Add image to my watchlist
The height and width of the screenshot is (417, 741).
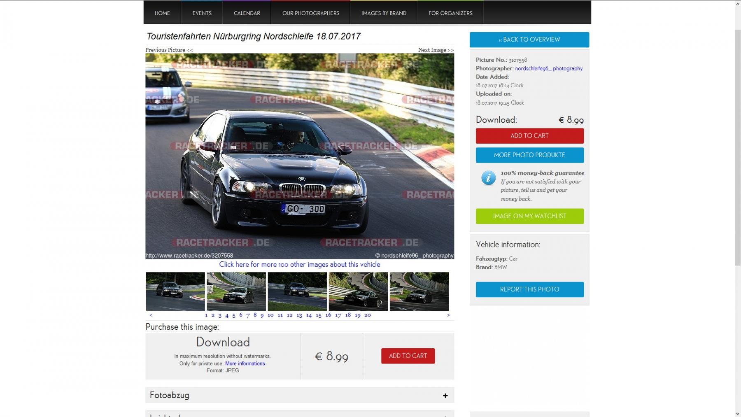[x=529, y=216]
